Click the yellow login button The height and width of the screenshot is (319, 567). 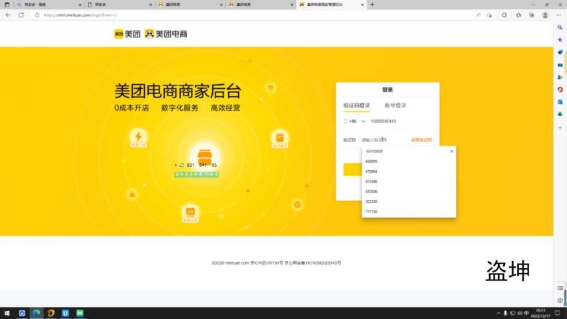tap(353, 170)
